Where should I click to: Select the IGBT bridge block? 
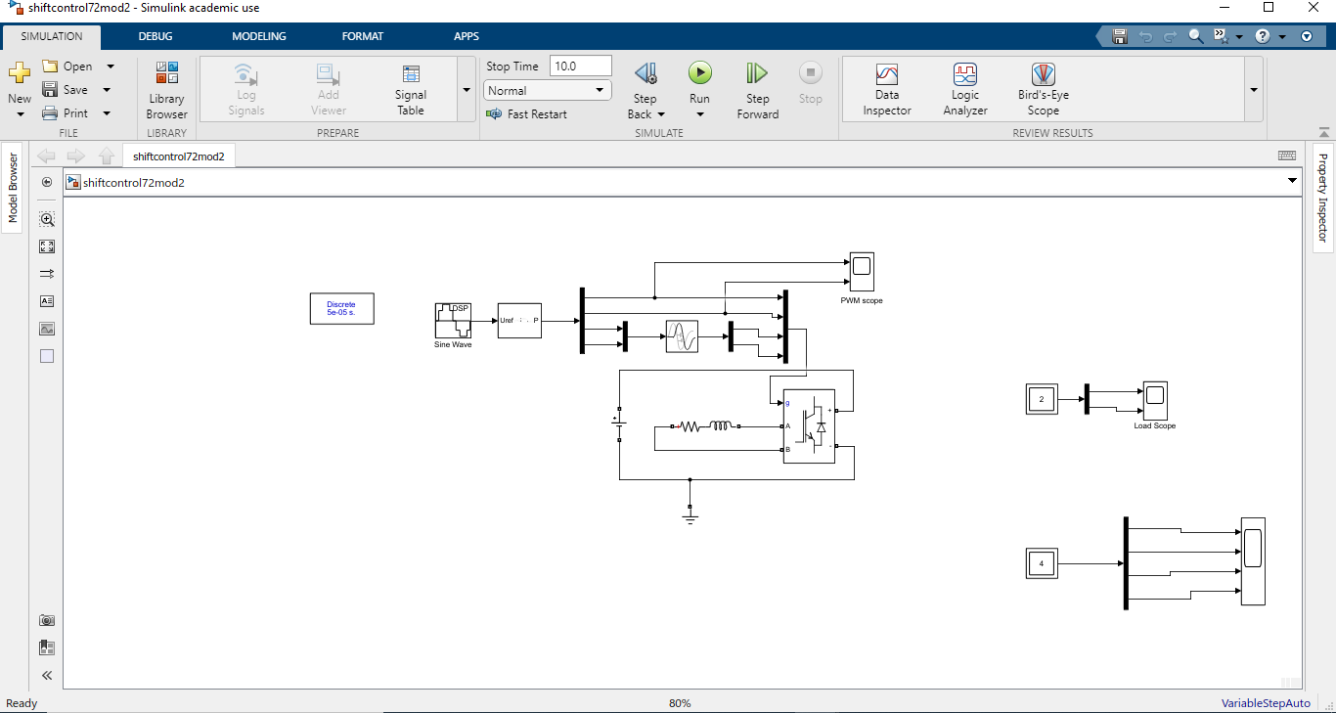click(809, 426)
